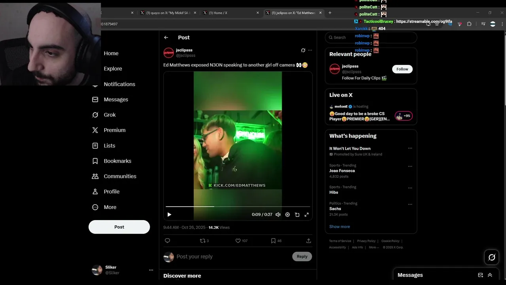506x285 pixels.
Task: Click the reply comment bubble icon
Action: (167, 241)
